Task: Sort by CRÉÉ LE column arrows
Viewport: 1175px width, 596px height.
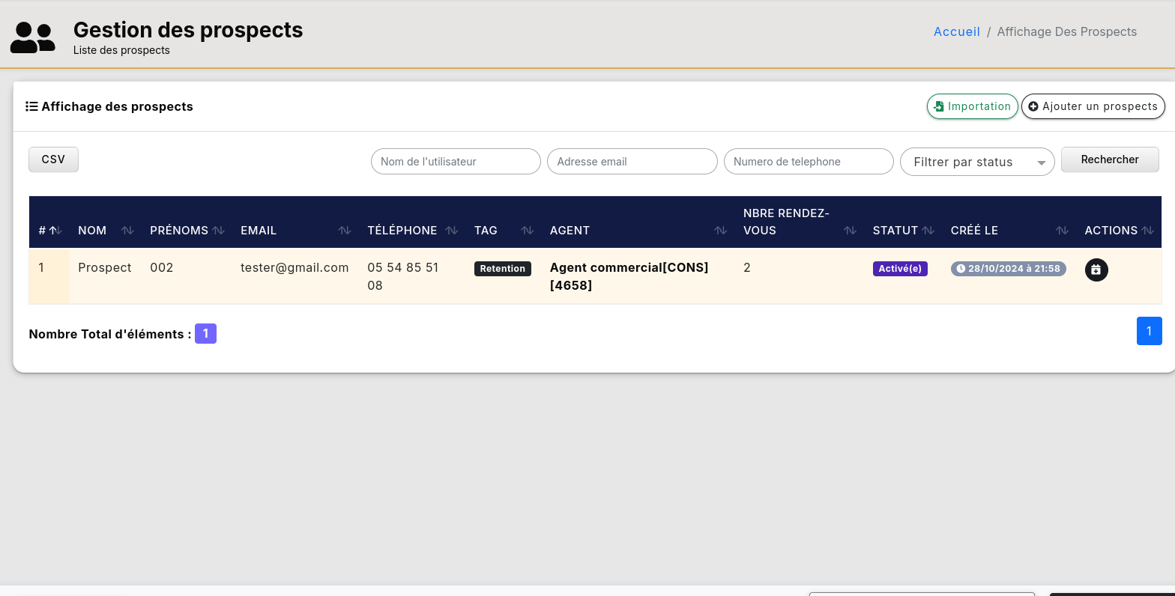Action: pyautogui.click(x=1062, y=231)
